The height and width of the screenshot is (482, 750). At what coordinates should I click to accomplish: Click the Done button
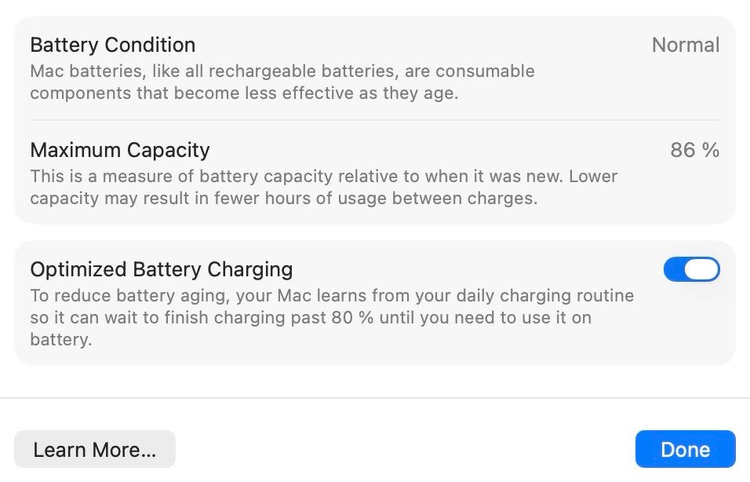click(x=685, y=449)
